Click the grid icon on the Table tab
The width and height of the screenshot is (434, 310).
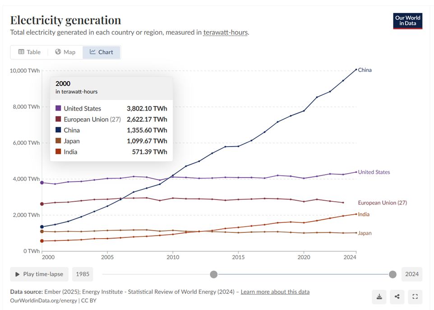(21, 52)
